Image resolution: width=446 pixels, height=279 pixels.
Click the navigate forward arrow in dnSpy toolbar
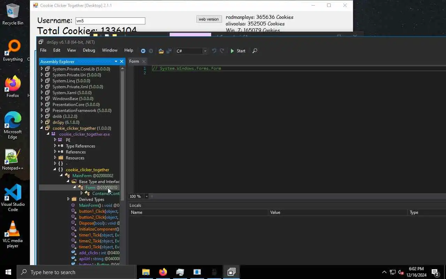(x=151, y=51)
